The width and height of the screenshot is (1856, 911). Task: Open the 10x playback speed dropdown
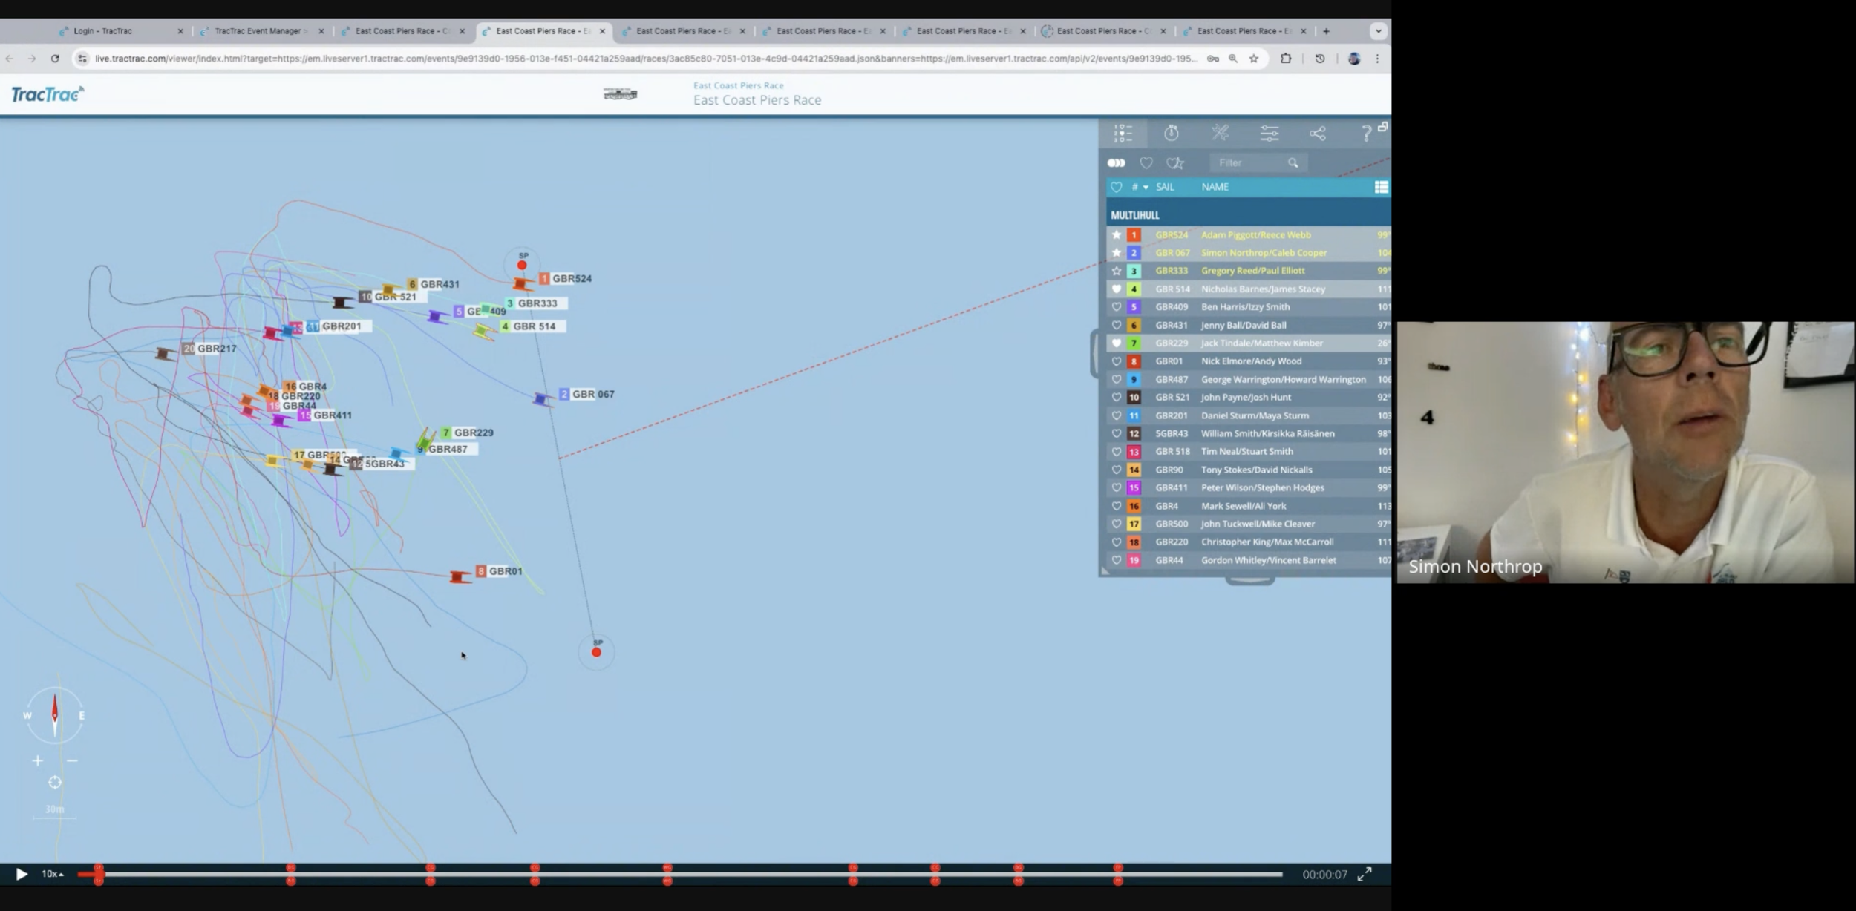[52, 874]
